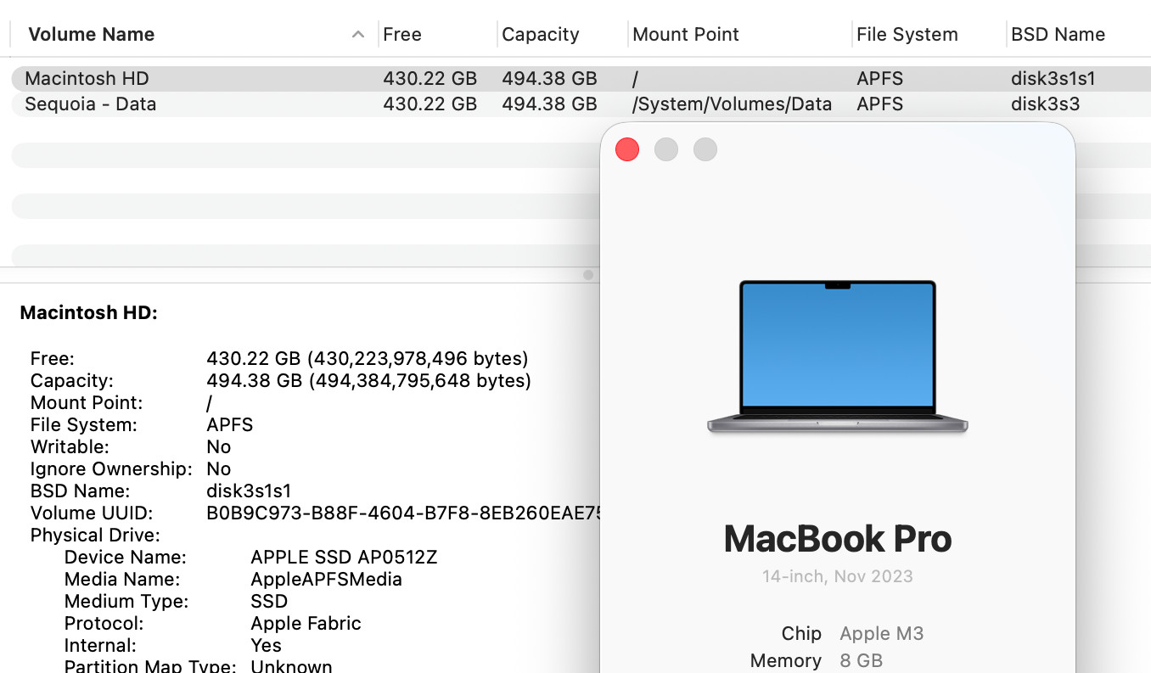This screenshot has width=1151, height=673.
Task: Click the disk3s3 BSD name cell
Action: coord(1045,104)
